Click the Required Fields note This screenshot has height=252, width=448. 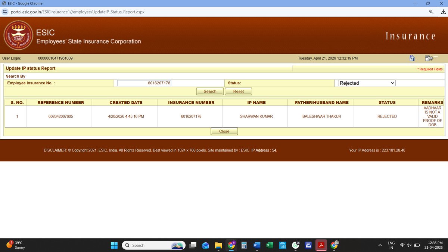point(430,69)
